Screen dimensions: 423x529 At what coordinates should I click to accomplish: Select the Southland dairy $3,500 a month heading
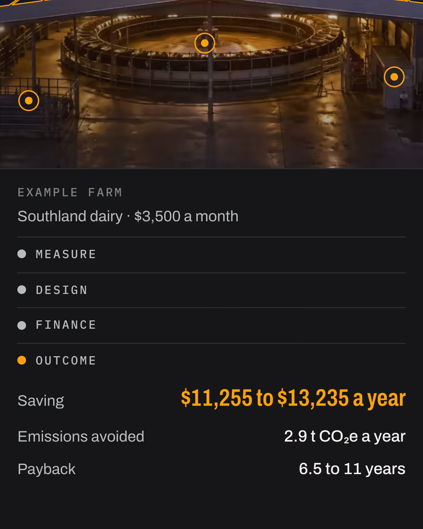pyautogui.click(x=128, y=216)
